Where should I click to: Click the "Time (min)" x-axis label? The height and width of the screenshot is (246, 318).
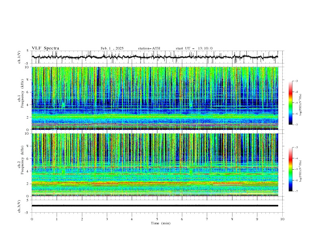(161, 223)
